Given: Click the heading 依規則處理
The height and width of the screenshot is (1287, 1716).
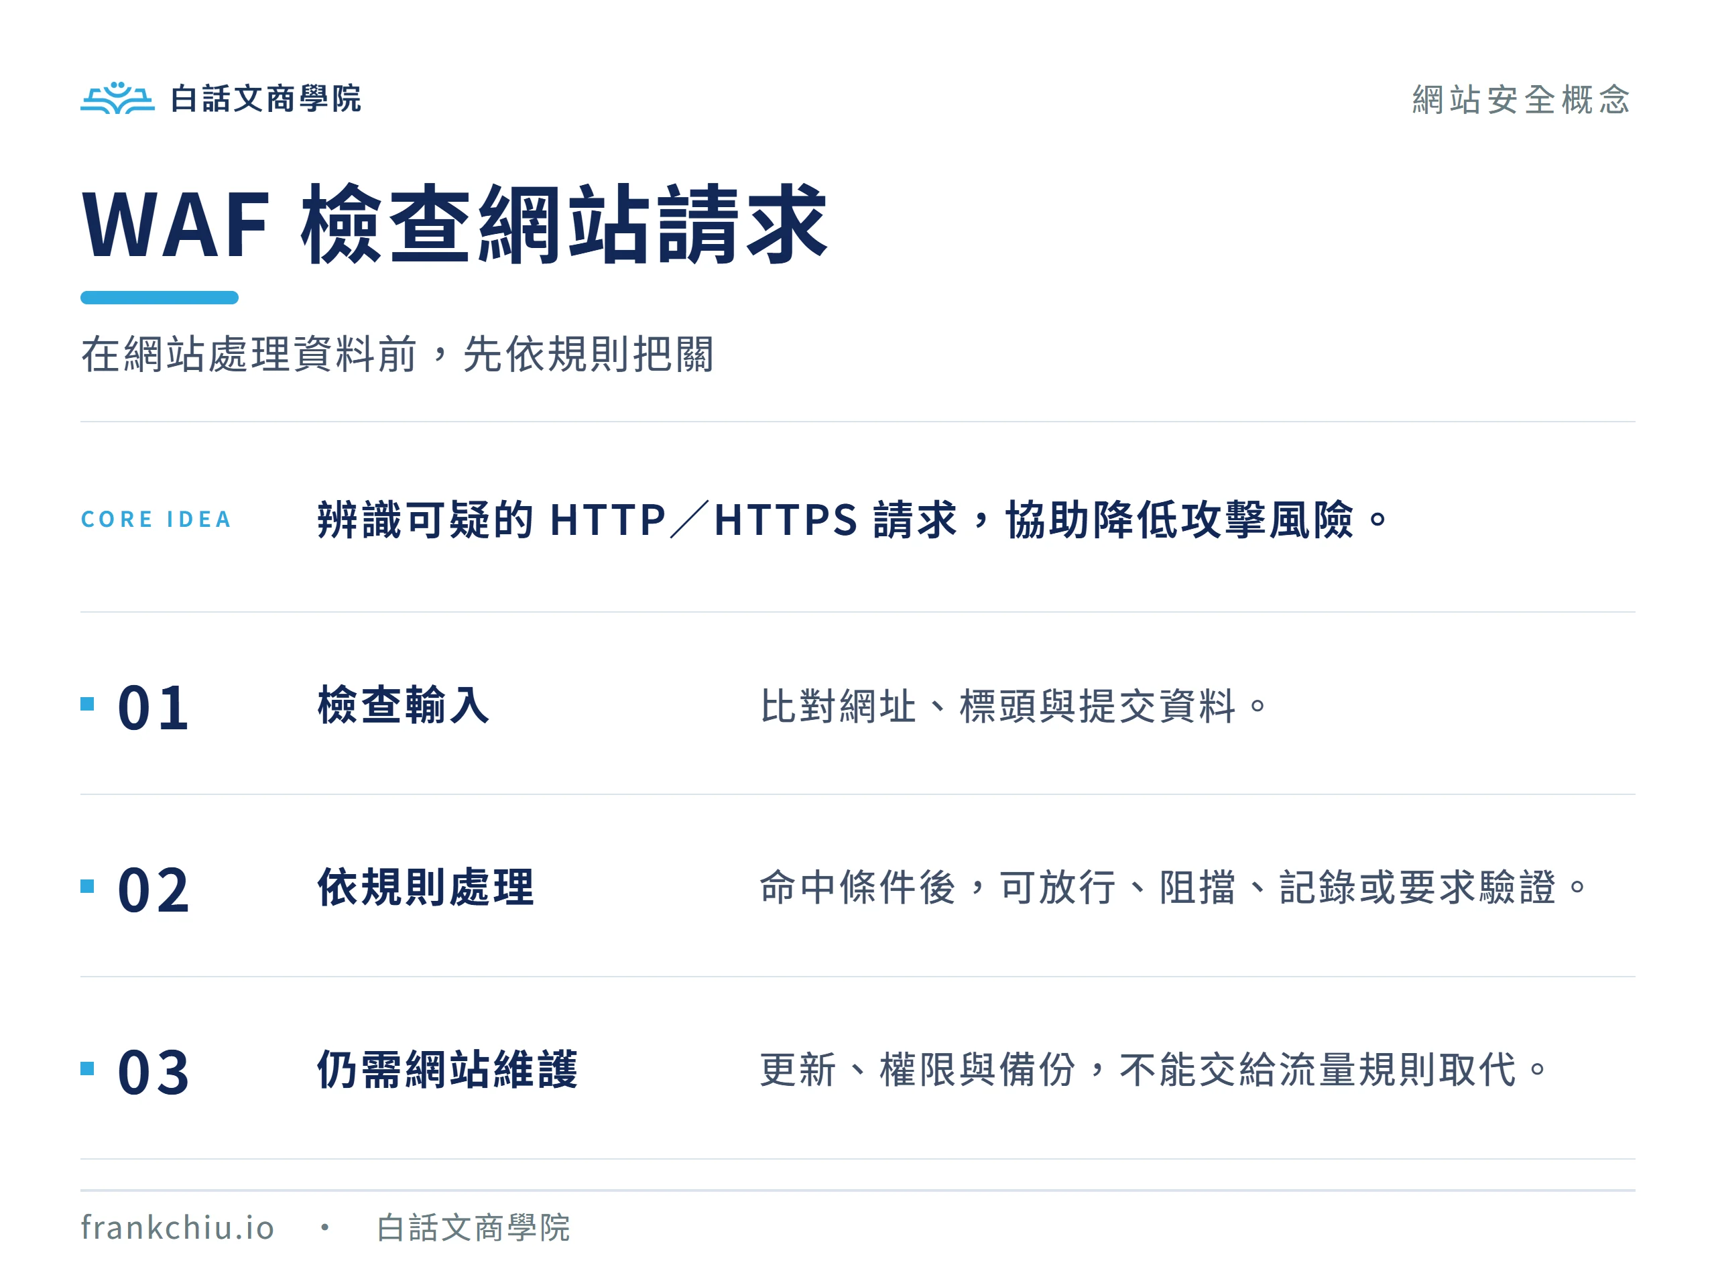Looking at the screenshot, I should [x=425, y=887].
